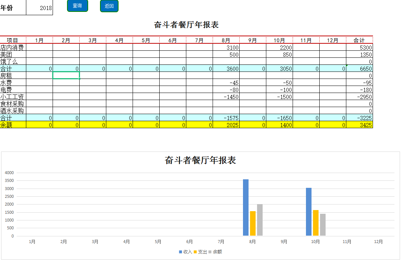Click the 10月 column header
The height and width of the screenshot is (266, 403).
279,40
